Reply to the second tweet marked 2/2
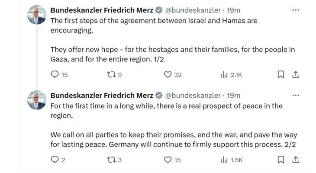The image size is (316, 173). (x=55, y=160)
